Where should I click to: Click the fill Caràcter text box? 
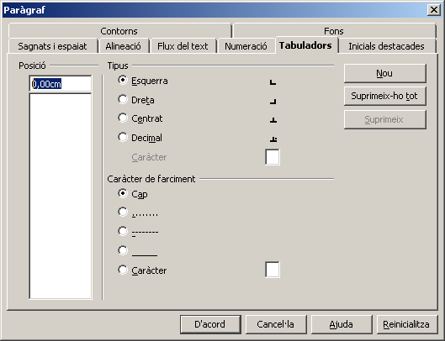[x=273, y=270]
